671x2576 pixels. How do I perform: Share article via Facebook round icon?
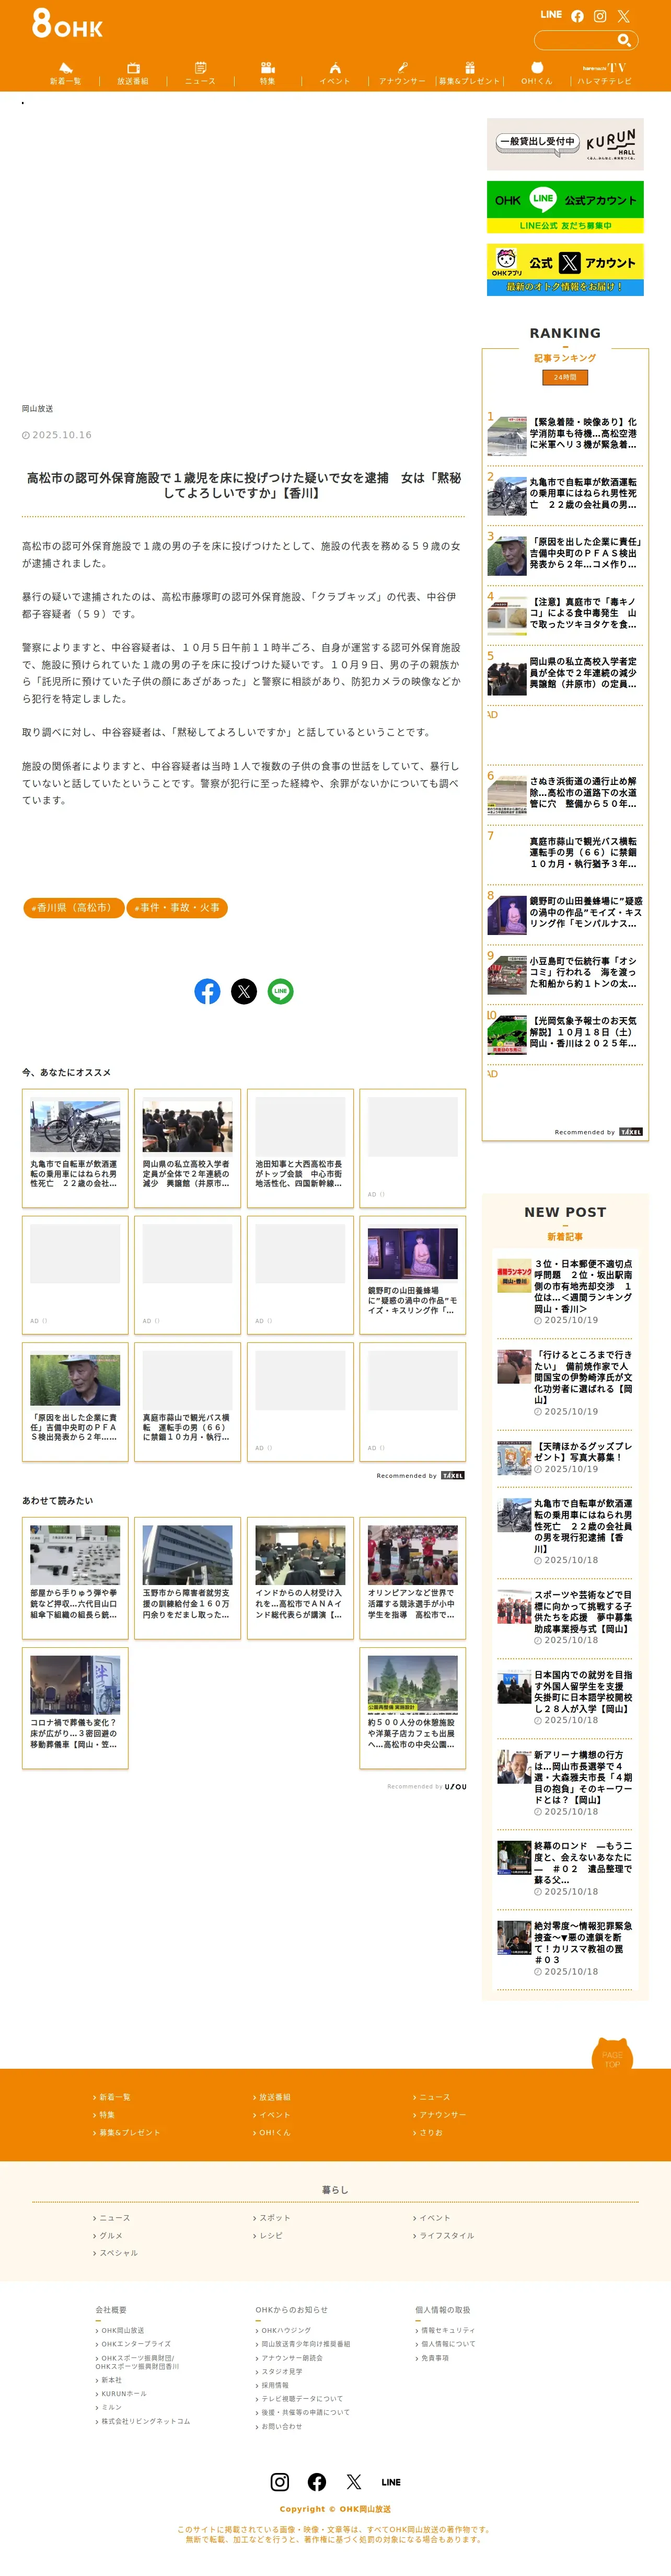pyautogui.click(x=207, y=991)
